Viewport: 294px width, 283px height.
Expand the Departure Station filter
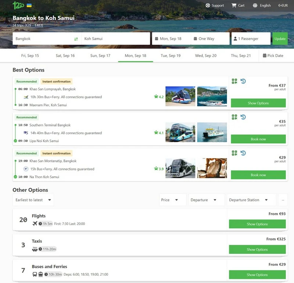click(x=251, y=200)
